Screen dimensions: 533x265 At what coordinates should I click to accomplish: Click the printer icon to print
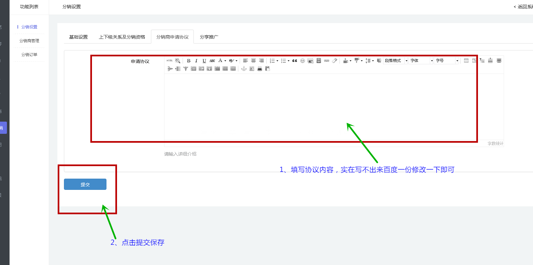pyautogui.click(x=260, y=69)
